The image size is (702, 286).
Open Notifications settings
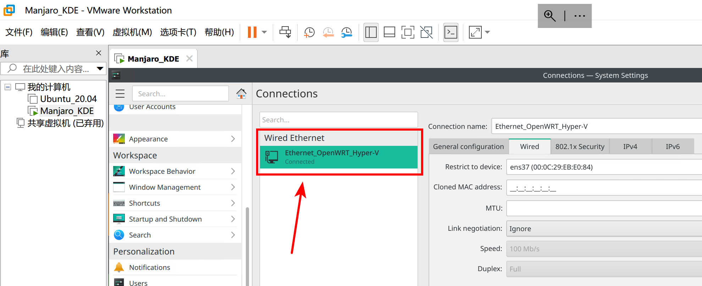(x=175, y=267)
